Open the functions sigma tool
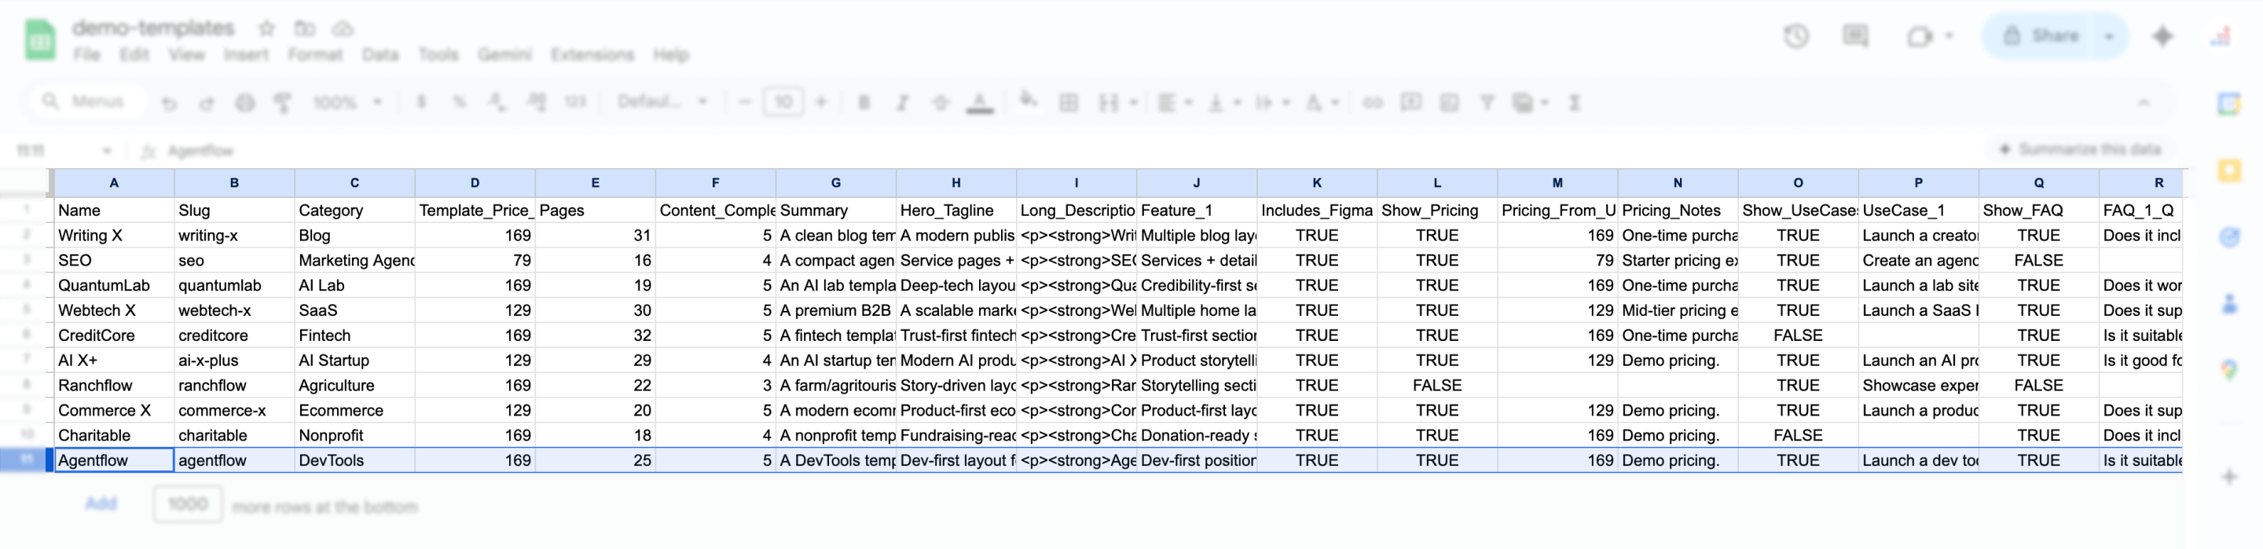 (1574, 103)
